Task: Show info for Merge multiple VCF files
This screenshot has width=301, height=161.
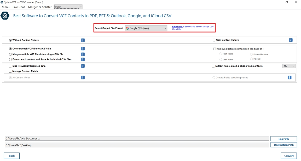Action: click(83, 54)
